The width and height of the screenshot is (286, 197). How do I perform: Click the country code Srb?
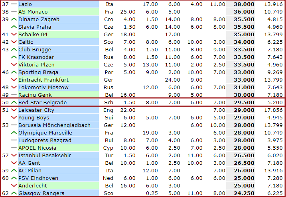point(108,102)
